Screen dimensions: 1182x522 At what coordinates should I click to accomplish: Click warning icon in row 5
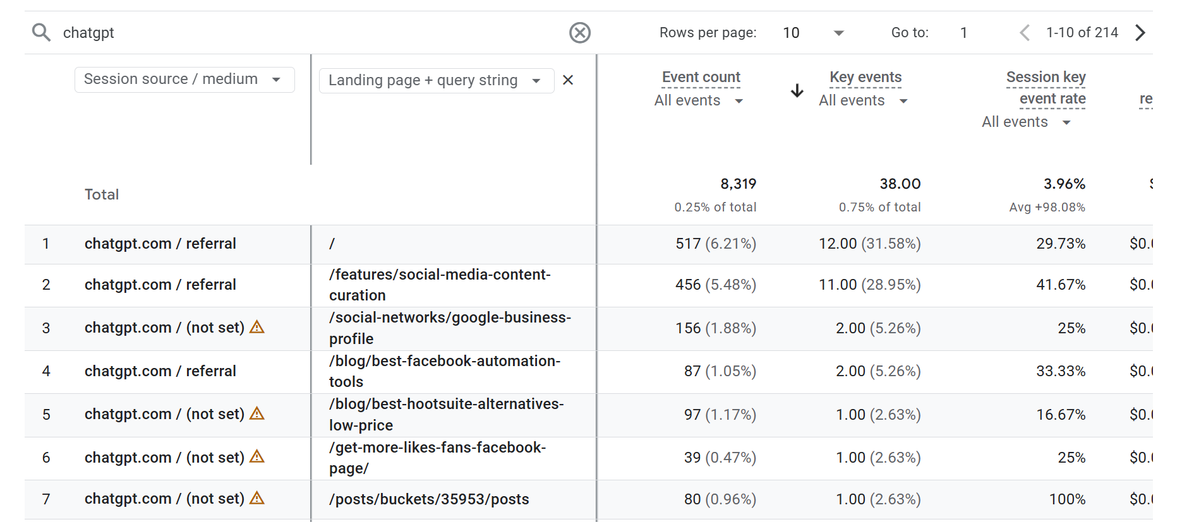coord(257,413)
